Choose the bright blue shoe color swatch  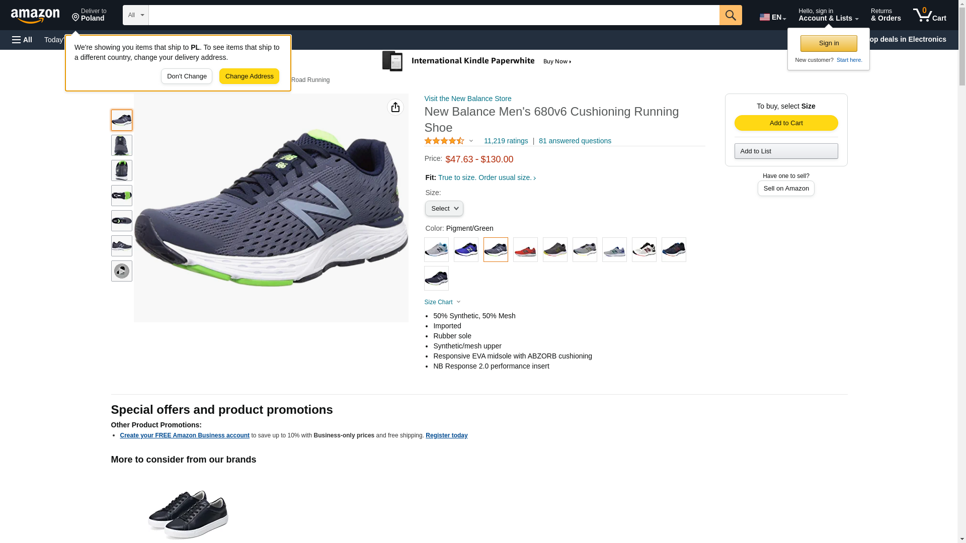466,249
